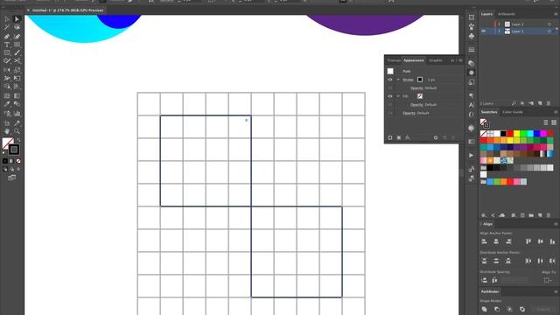560x315 pixels.
Task: Click Add New Fill in Appearance panel
Action: (399, 137)
